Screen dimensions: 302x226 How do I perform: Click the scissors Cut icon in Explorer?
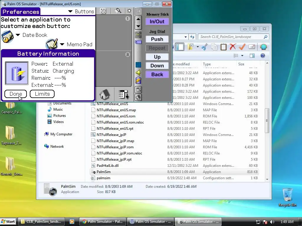(205, 47)
